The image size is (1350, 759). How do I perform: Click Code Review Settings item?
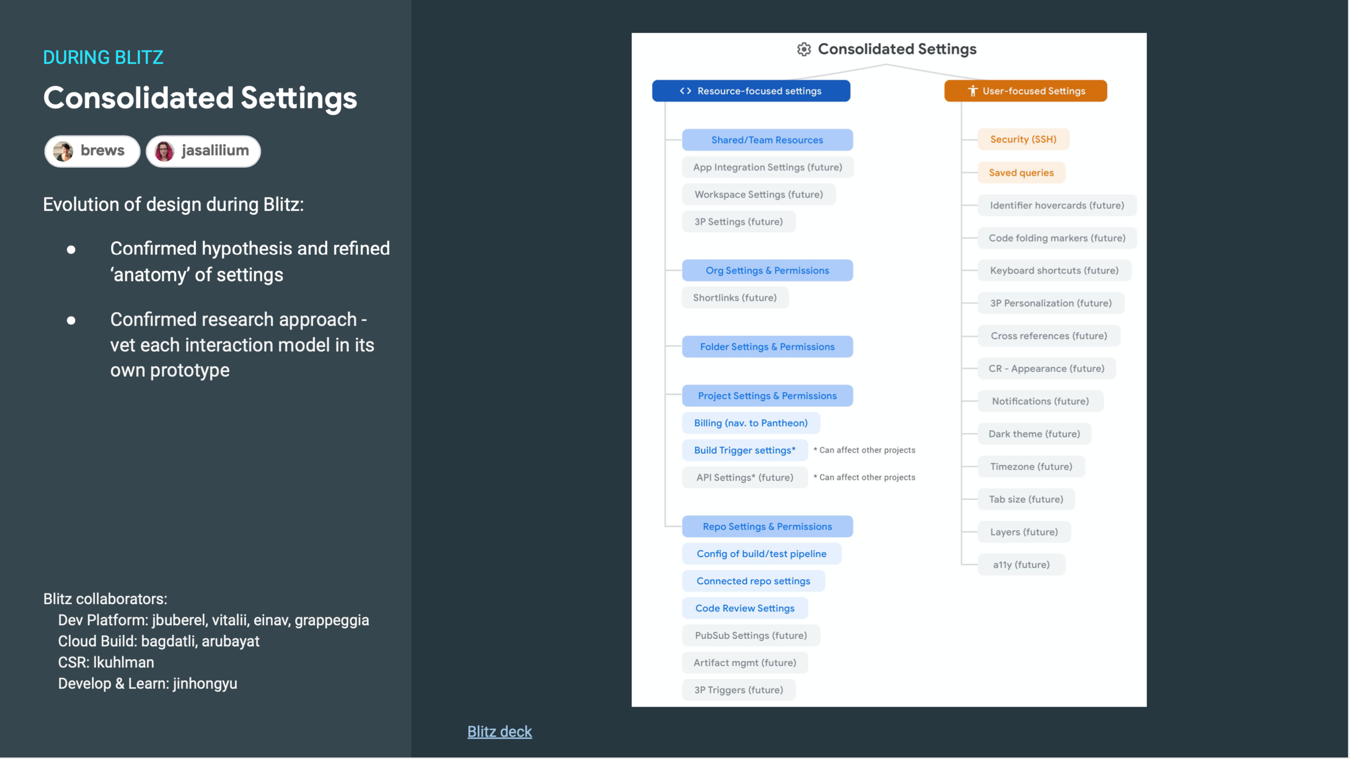[744, 608]
